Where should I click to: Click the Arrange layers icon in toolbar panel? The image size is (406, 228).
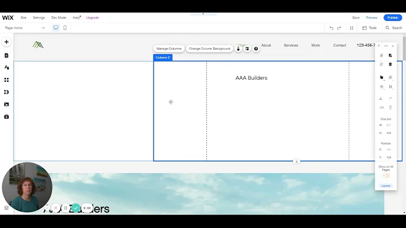(381, 77)
